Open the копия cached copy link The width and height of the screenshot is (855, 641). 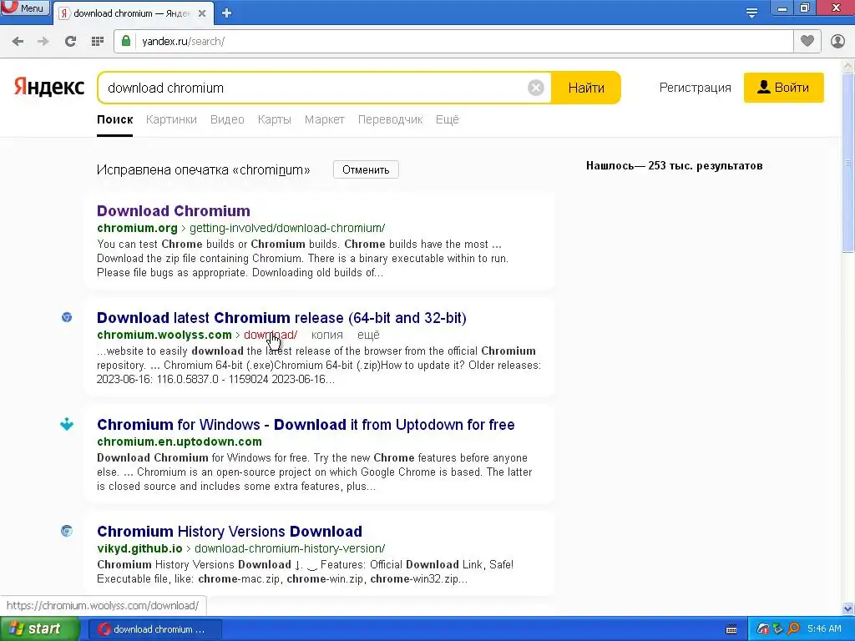click(x=327, y=335)
